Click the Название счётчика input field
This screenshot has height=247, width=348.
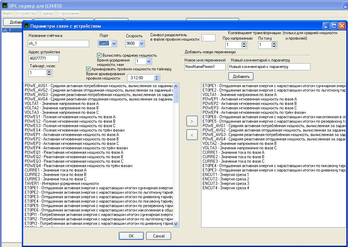point(58,43)
